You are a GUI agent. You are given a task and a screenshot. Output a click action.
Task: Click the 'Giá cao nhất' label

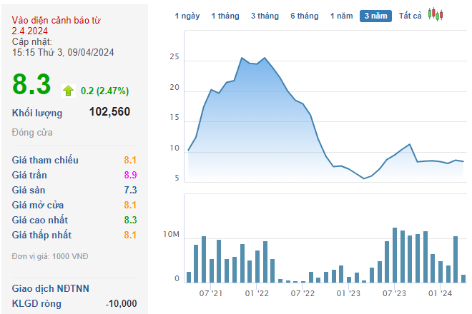40,220
